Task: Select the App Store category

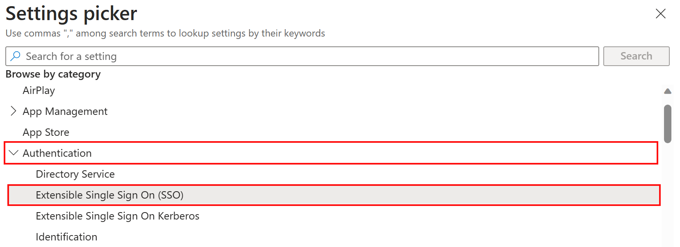Action: 46,132
